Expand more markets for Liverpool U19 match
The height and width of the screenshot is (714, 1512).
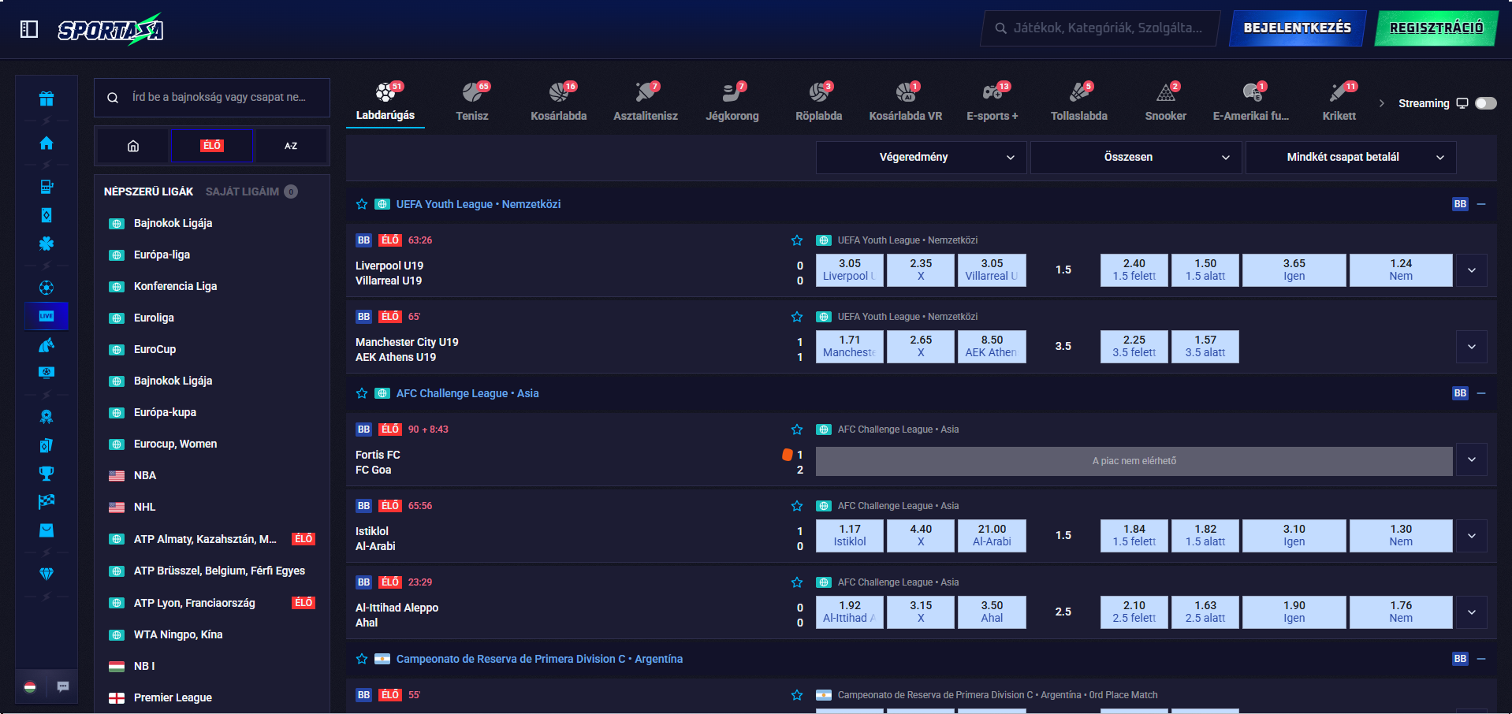(1472, 270)
